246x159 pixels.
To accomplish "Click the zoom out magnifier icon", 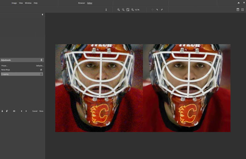I will click(x=123, y=10).
